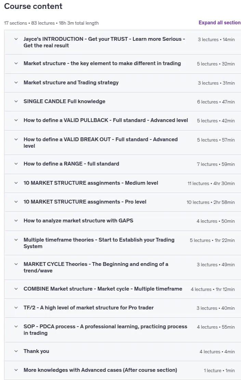The image size is (241, 380).
Task: Expand Multiple timeframe theories chevron icon
Action: [x=16, y=240]
